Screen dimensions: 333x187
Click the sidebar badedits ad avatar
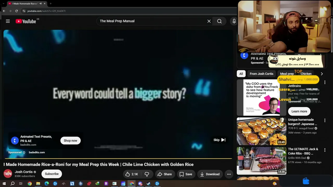(244, 56)
